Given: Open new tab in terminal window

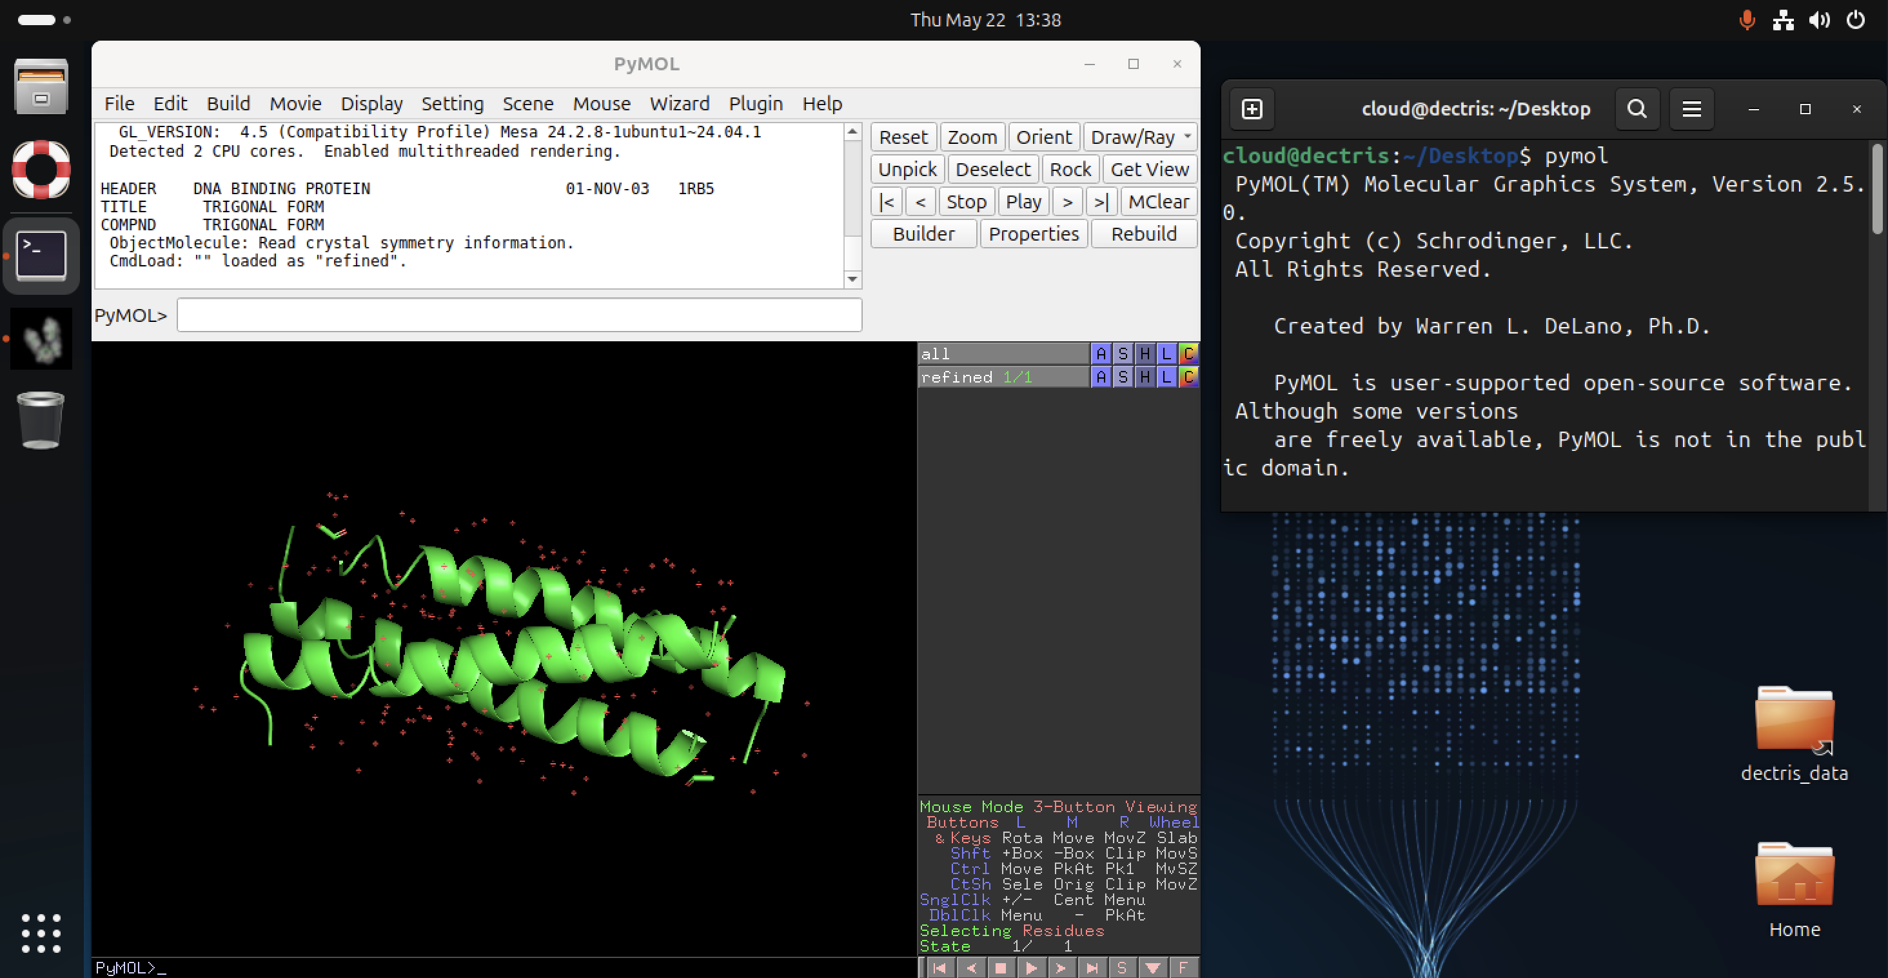Looking at the screenshot, I should tap(1252, 109).
